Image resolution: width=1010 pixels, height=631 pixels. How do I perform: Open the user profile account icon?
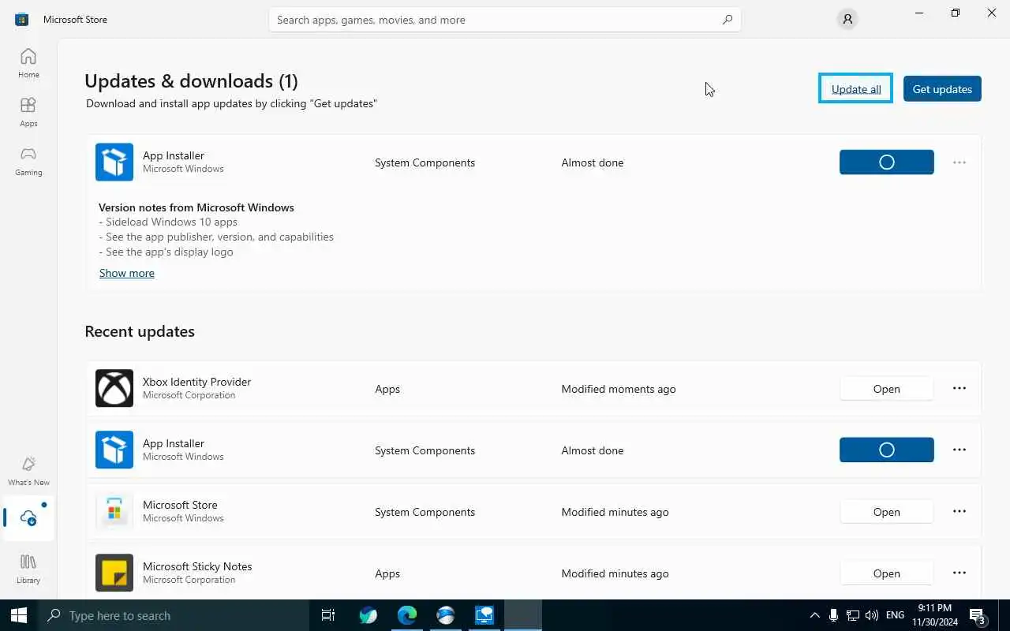coord(847,20)
